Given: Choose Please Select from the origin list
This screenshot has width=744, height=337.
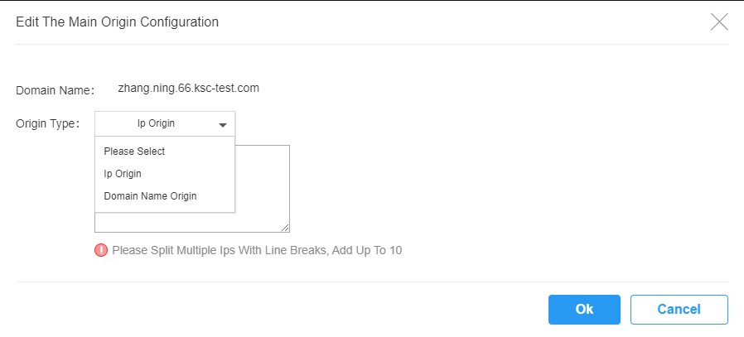Looking at the screenshot, I should (x=134, y=152).
